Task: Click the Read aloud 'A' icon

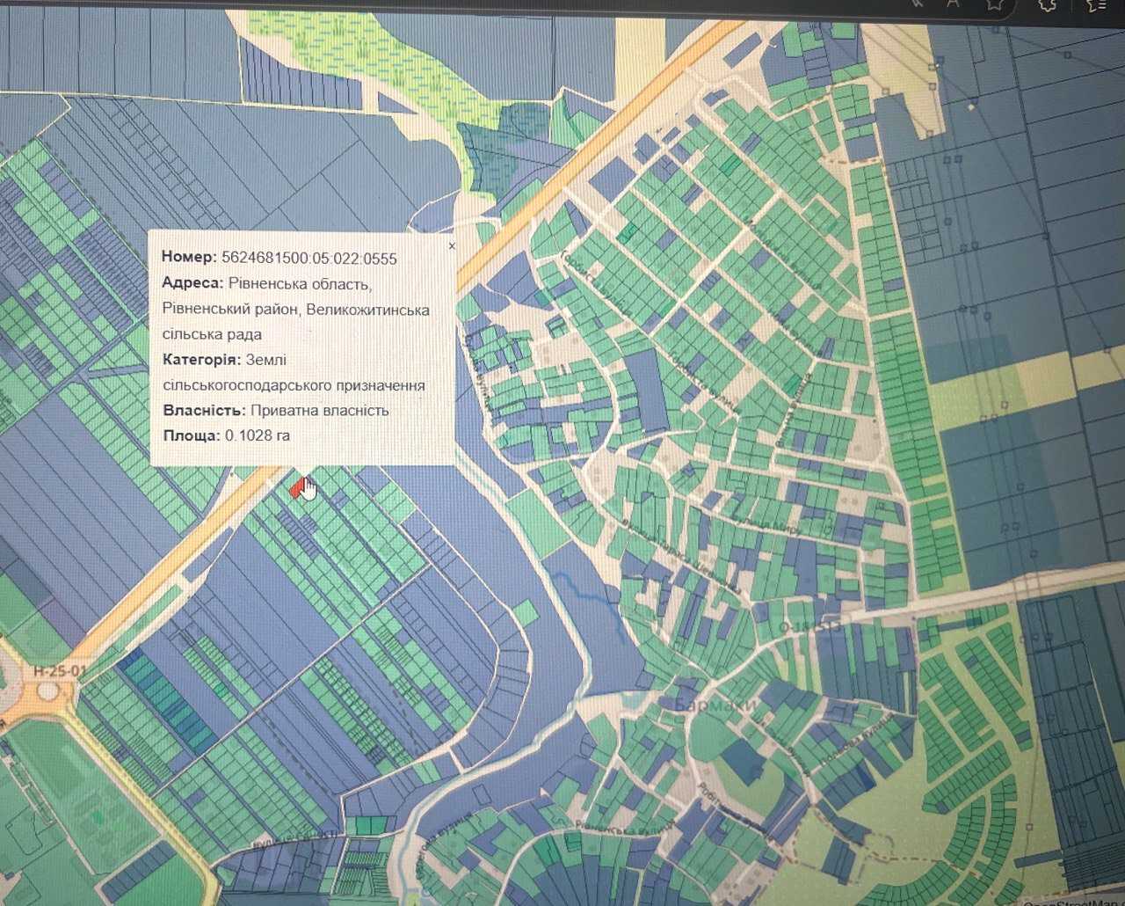Action: [952, 4]
